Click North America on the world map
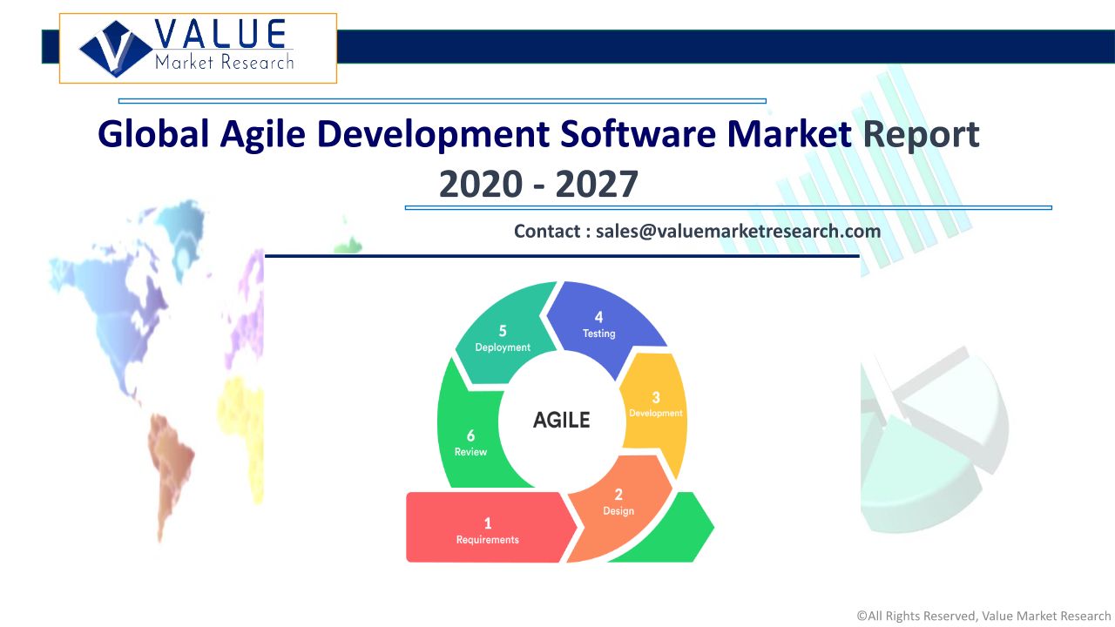The height and width of the screenshot is (627, 1115). click(131, 296)
